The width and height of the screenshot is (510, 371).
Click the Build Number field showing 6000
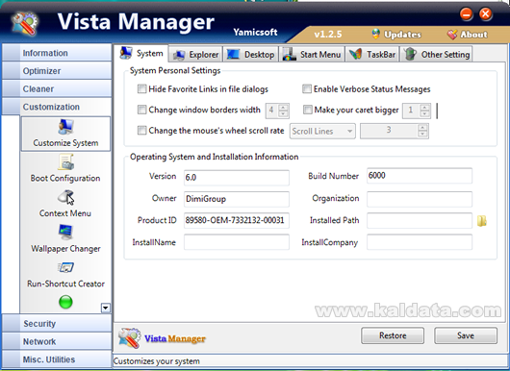pos(420,176)
